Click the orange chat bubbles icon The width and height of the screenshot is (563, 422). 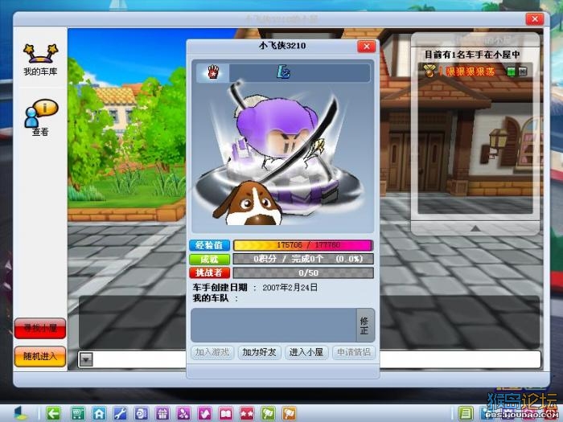[x=290, y=413]
